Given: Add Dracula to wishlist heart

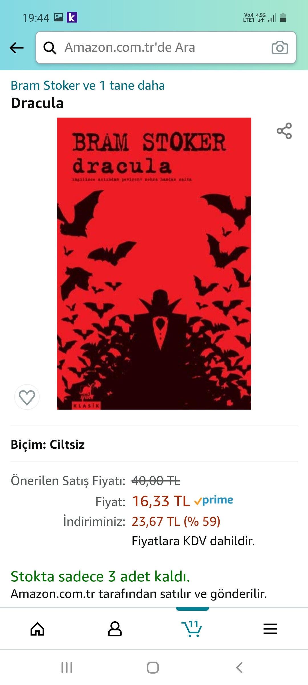Looking at the screenshot, I should pyautogui.click(x=27, y=397).
